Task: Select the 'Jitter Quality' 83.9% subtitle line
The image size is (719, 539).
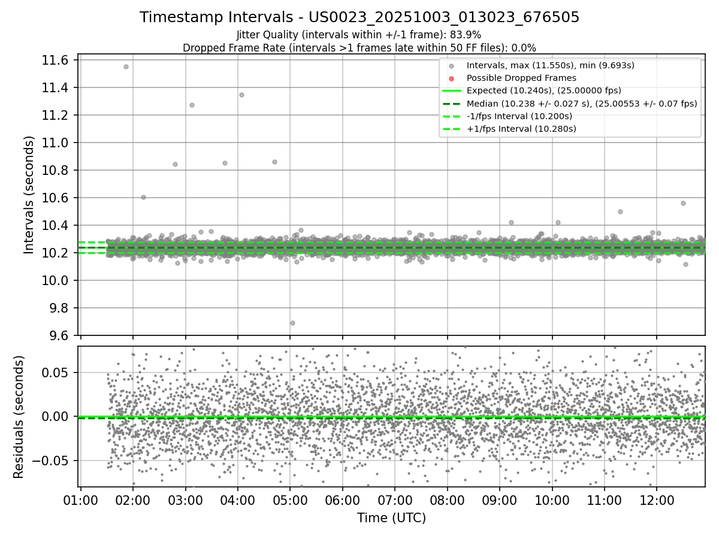Action: tap(359, 35)
